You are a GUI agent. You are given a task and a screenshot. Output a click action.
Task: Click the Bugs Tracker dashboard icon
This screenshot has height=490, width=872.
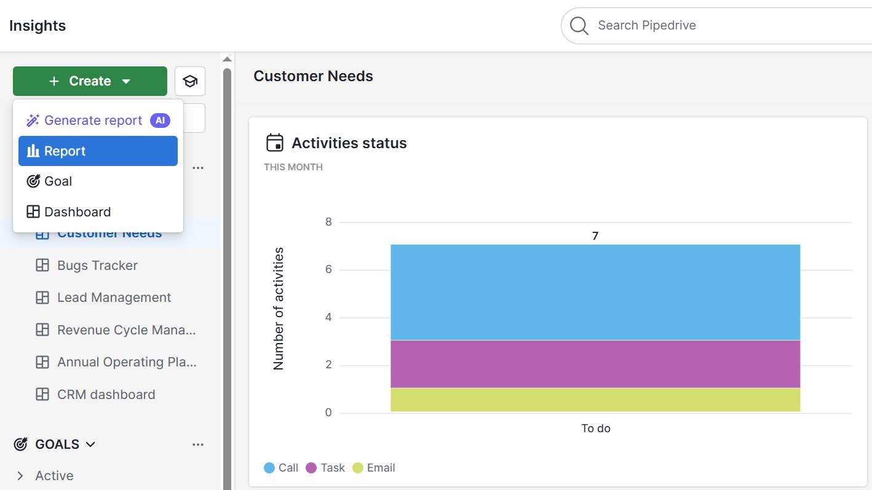tap(42, 266)
